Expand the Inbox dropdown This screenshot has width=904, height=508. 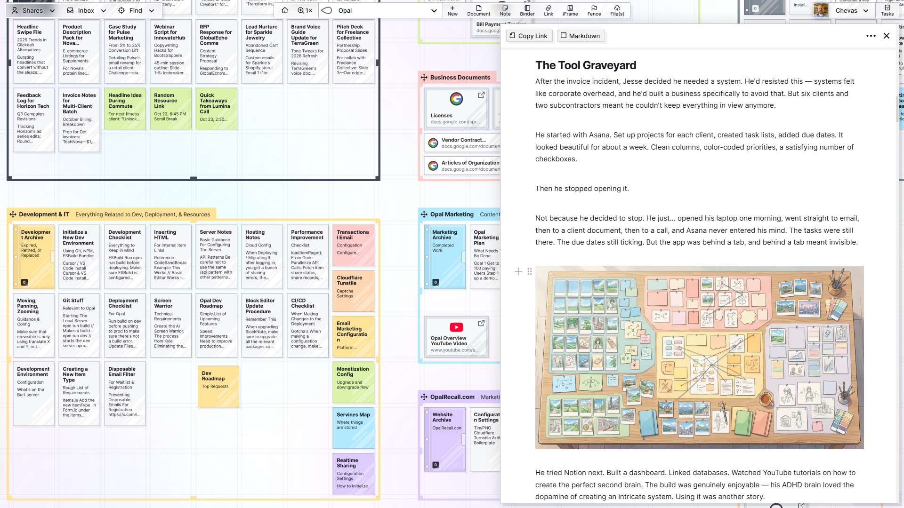coord(104,10)
